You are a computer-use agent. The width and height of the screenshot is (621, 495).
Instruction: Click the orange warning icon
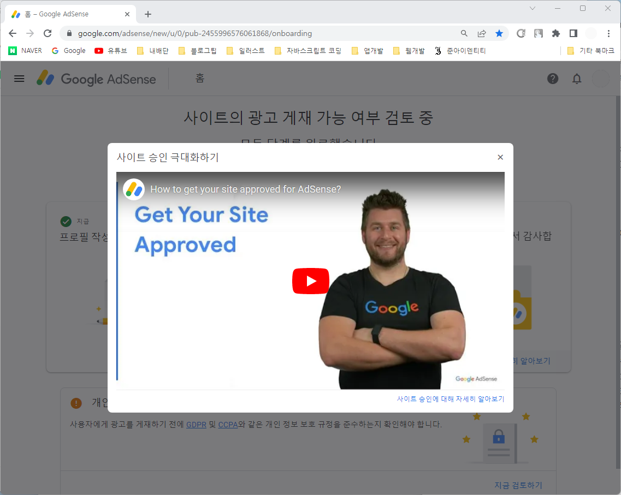click(76, 403)
